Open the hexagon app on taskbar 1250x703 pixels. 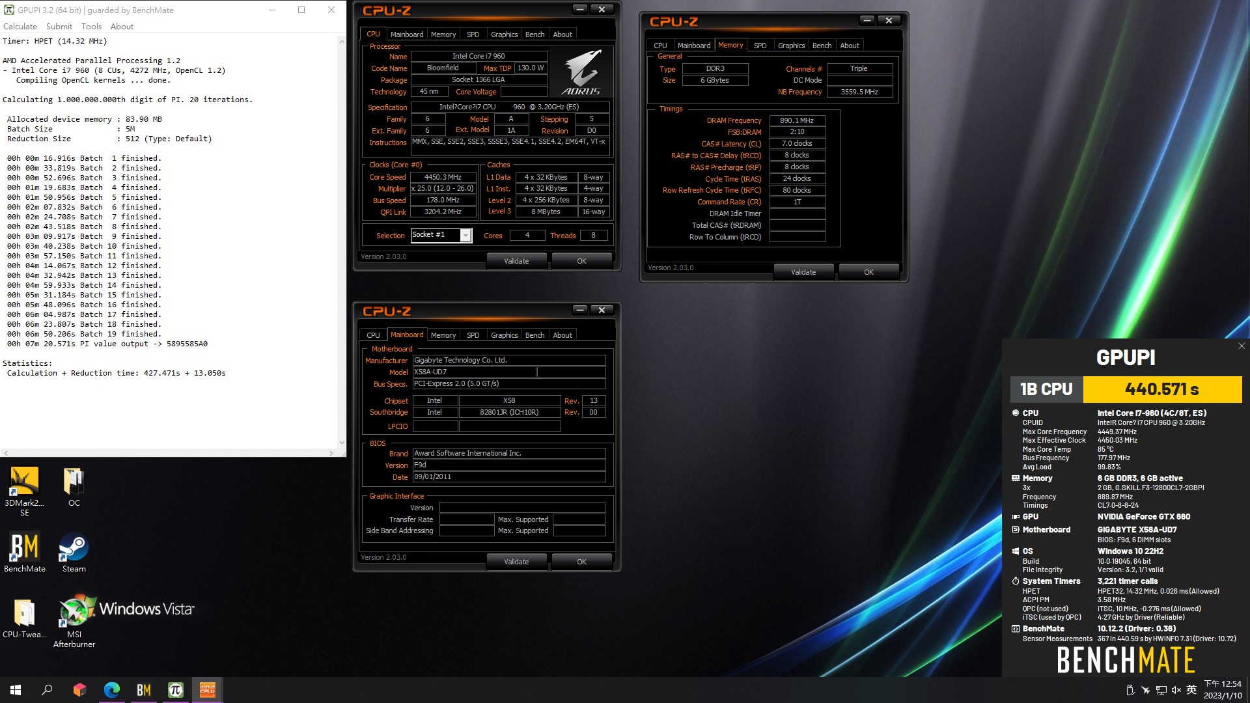(x=79, y=690)
